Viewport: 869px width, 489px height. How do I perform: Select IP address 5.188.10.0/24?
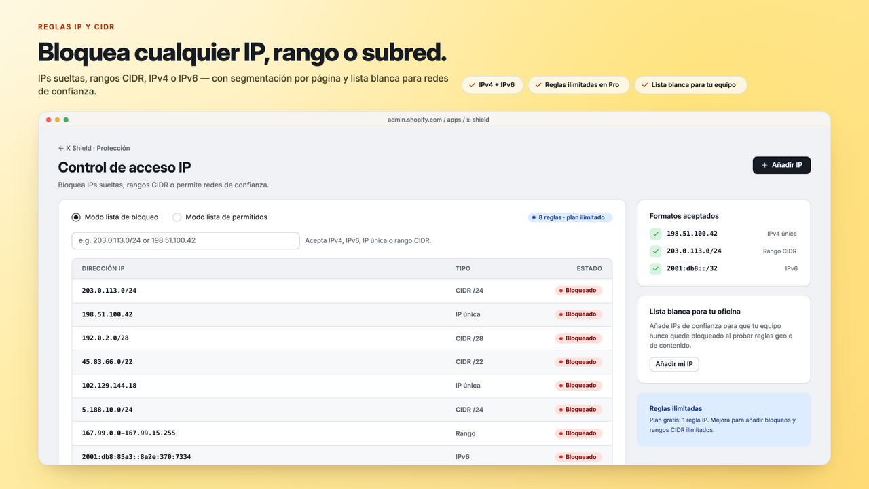click(107, 410)
